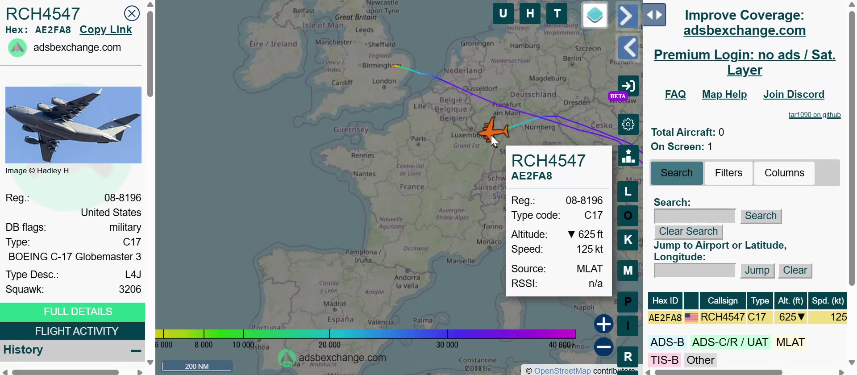
Task: Toggle the U map option button
Action: tap(503, 14)
